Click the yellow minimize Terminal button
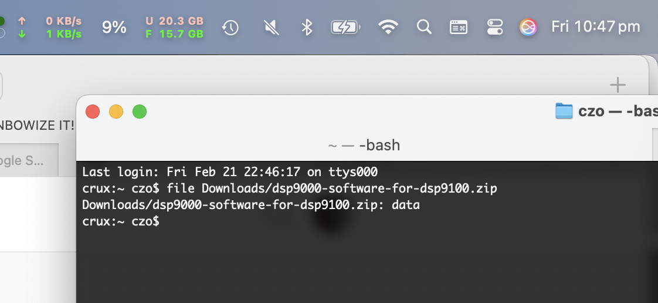The width and height of the screenshot is (658, 303). (x=116, y=112)
